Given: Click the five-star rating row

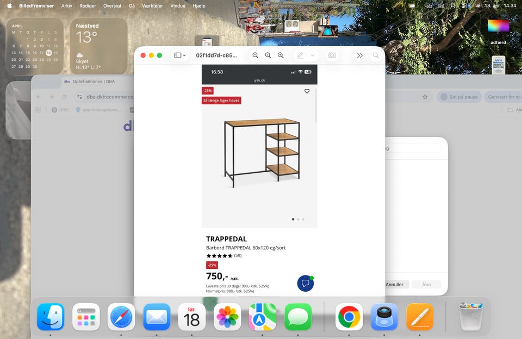Looking at the screenshot, I should [x=219, y=255].
